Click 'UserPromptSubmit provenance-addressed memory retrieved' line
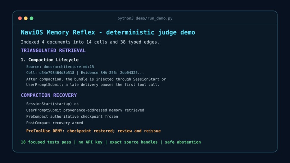 [85, 110]
